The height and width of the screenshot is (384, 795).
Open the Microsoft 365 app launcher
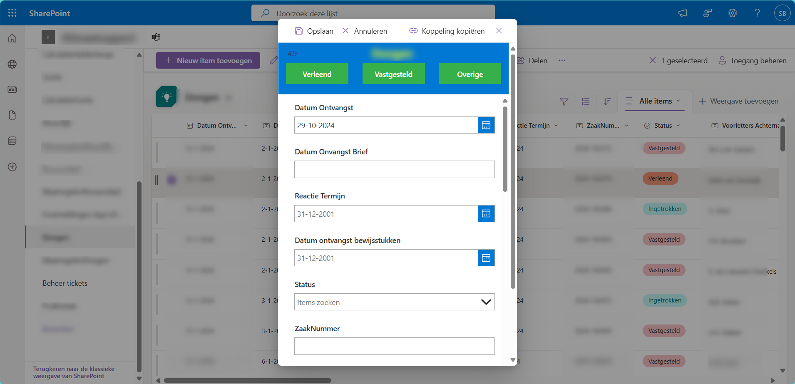click(x=12, y=13)
